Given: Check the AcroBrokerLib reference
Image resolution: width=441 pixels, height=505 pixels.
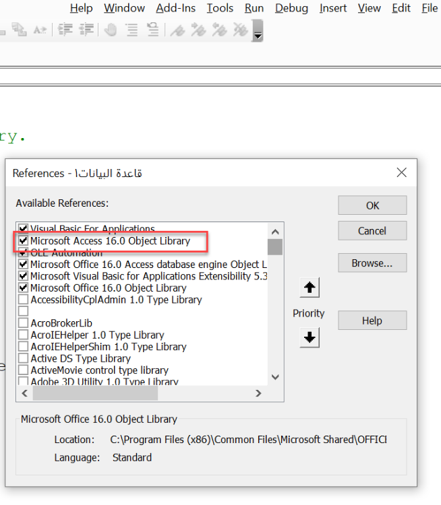Looking at the screenshot, I should [x=23, y=323].
